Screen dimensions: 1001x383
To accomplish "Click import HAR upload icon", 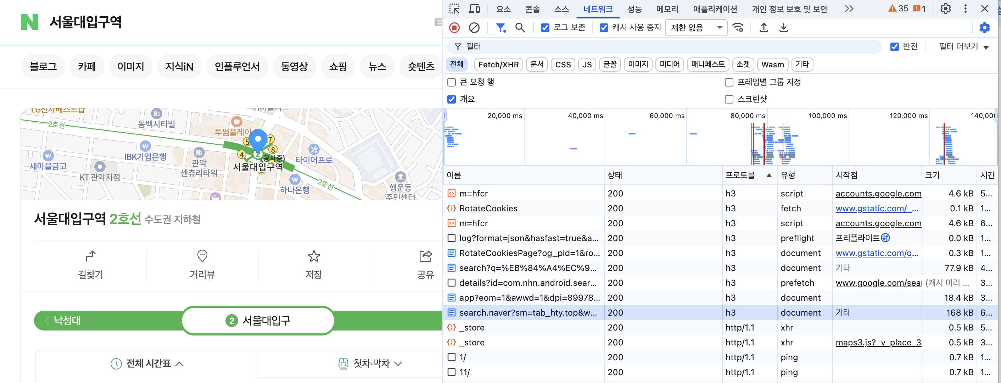I will point(764,28).
